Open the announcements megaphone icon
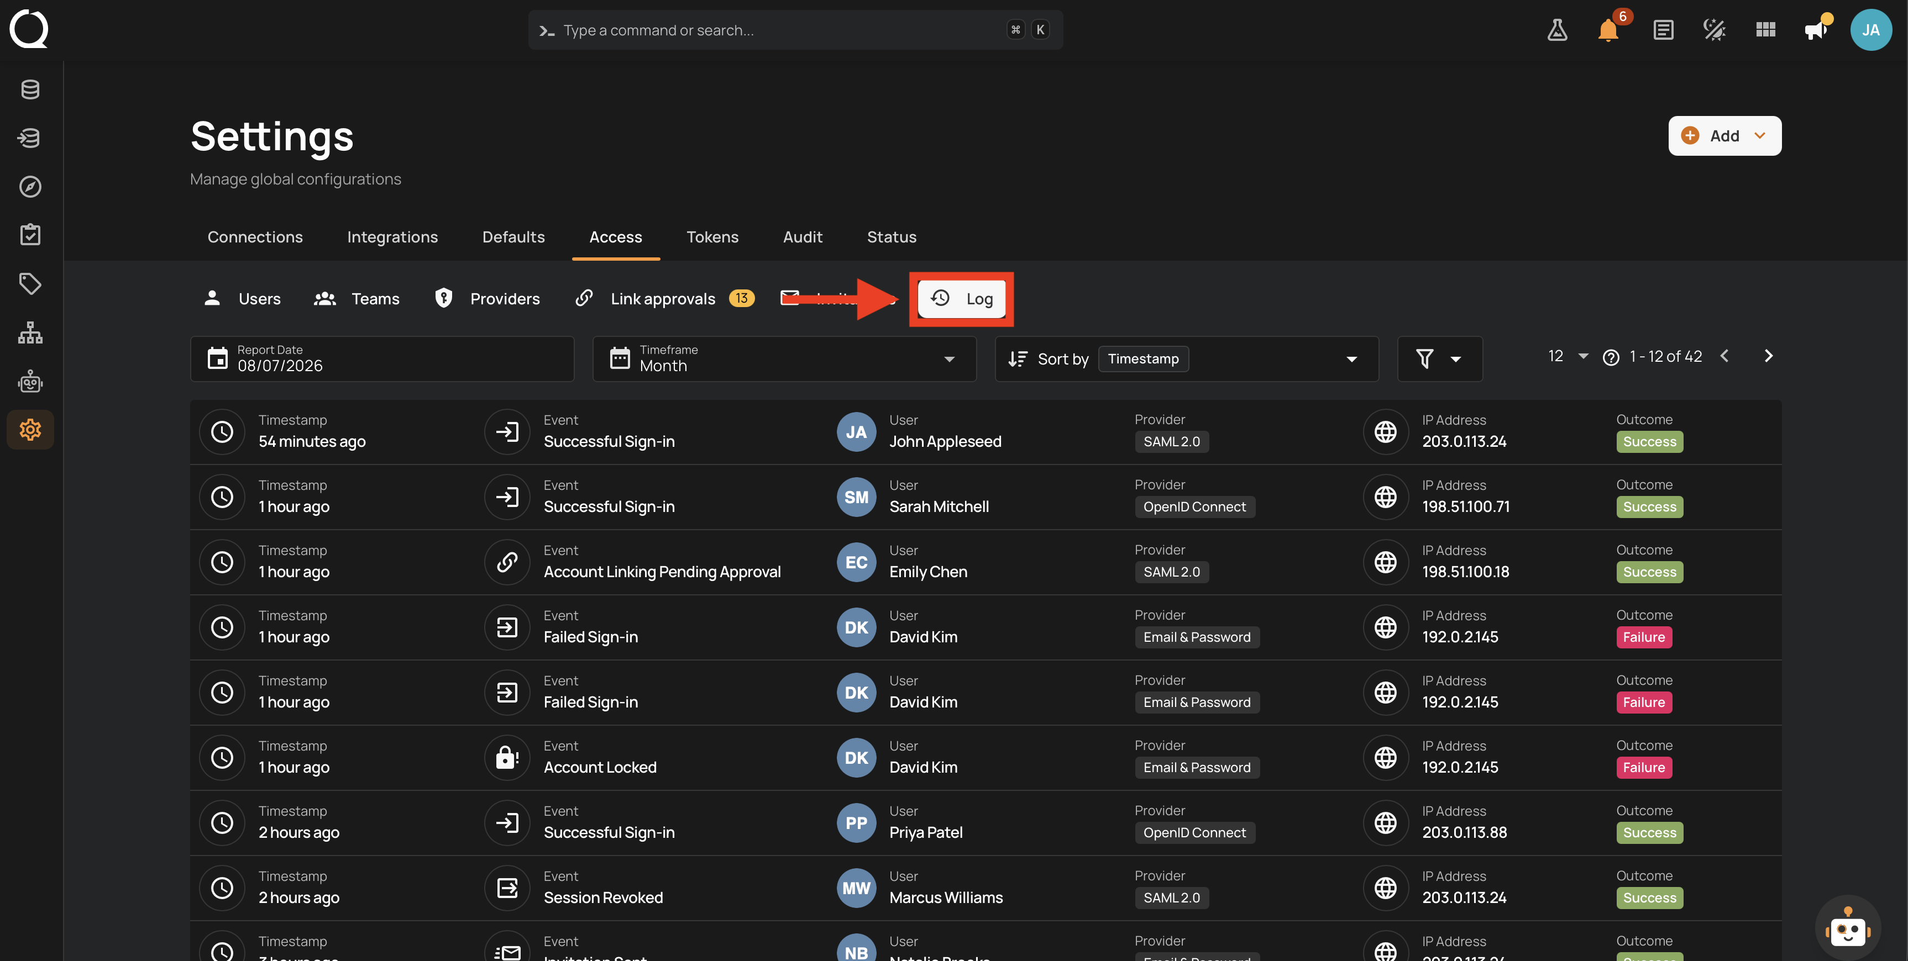 tap(1816, 30)
